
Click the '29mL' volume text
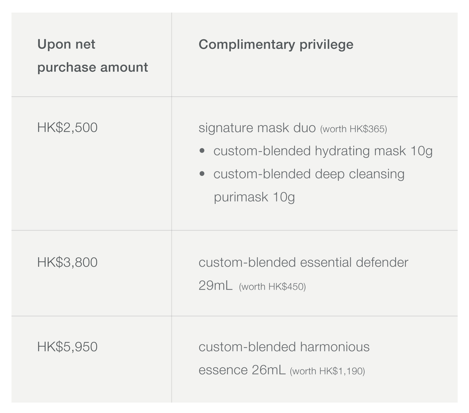click(215, 285)
